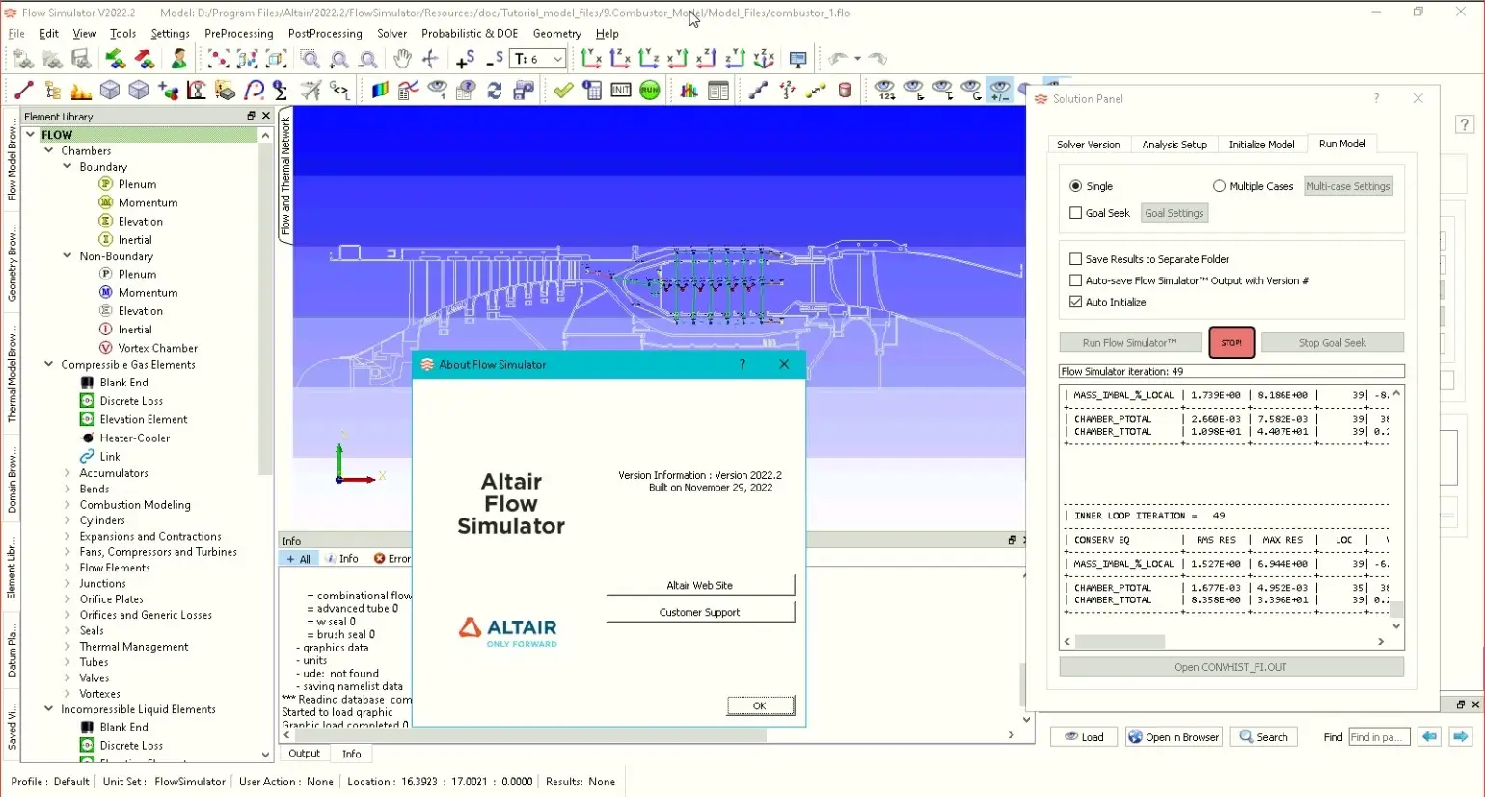This screenshot has width=1485, height=797.
Task: Switch to the Output tab at bottom
Action: (304, 754)
